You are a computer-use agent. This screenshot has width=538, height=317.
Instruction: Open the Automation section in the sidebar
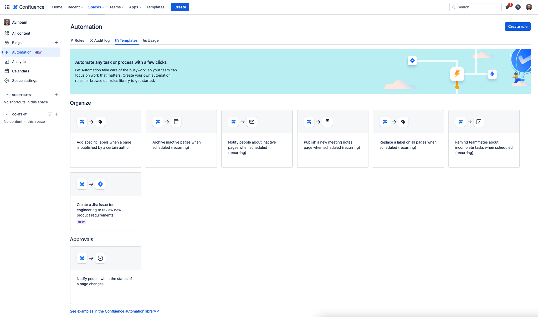[22, 52]
